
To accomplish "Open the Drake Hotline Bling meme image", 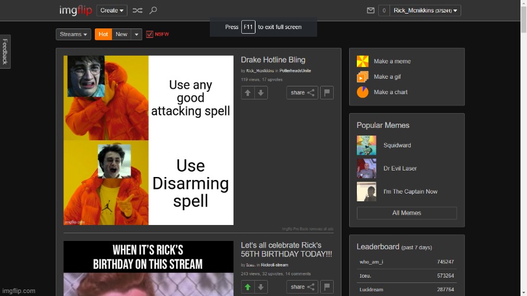I will [x=148, y=140].
